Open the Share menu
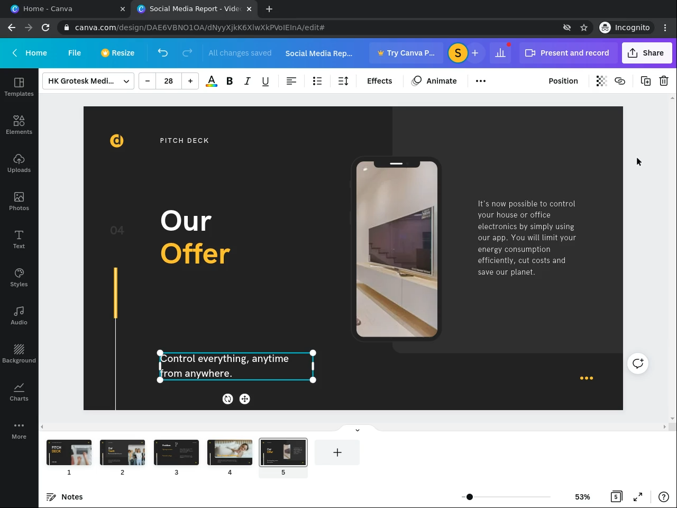The width and height of the screenshot is (677, 508). 647,53
